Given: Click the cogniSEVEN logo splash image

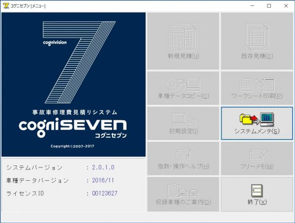Looking at the screenshot, I should (x=74, y=84).
